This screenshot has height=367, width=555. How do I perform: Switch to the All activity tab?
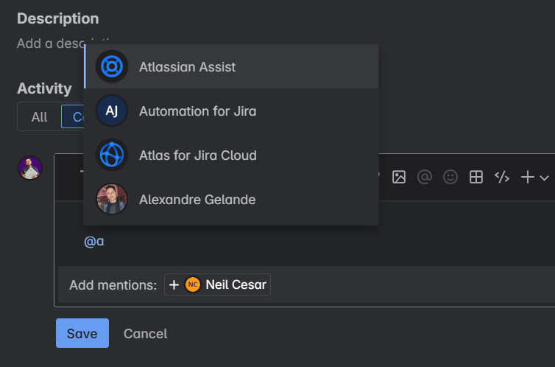click(39, 116)
